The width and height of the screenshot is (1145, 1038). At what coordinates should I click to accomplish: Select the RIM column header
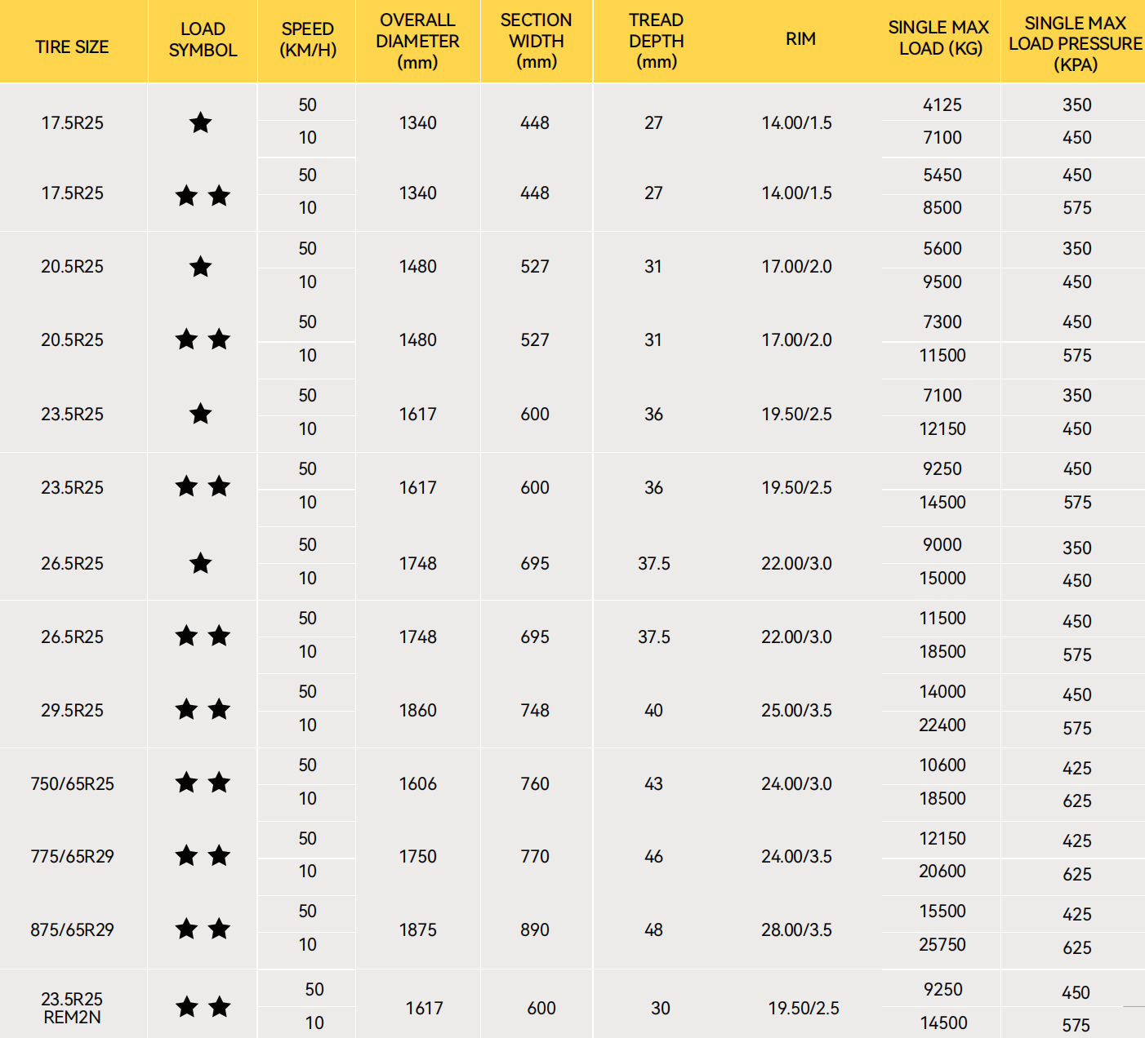pyautogui.click(x=800, y=39)
